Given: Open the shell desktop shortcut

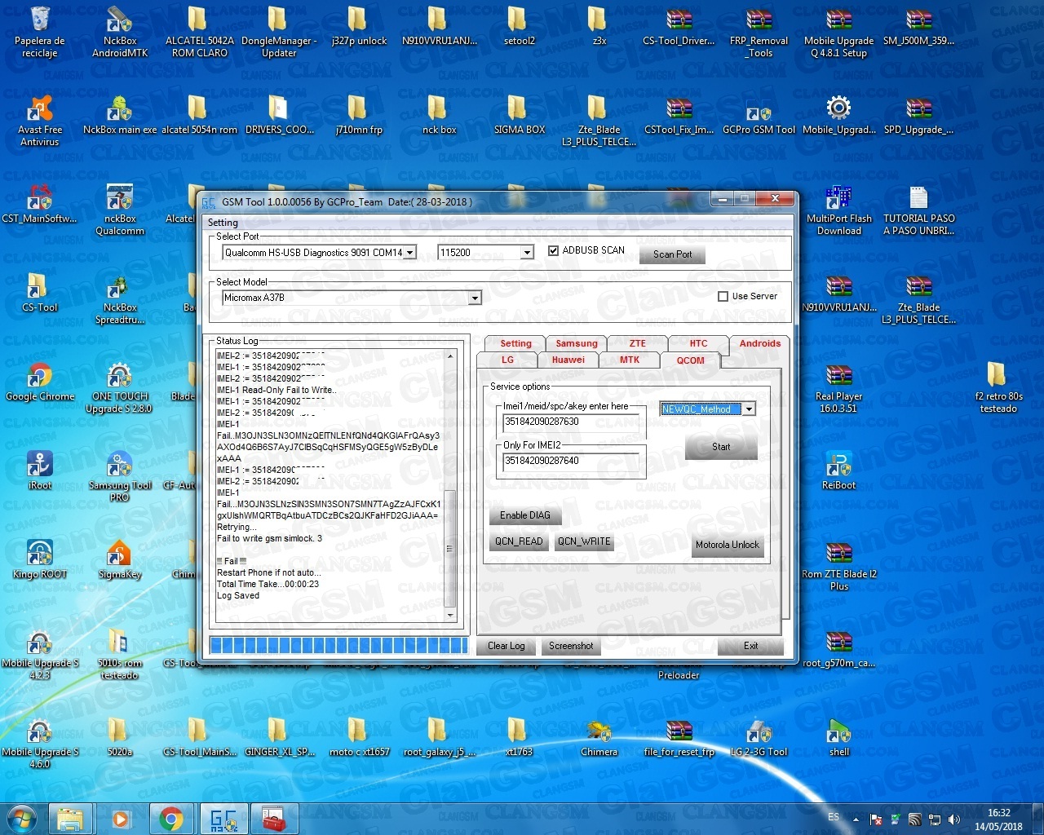Looking at the screenshot, I should [x=838, y=738].
